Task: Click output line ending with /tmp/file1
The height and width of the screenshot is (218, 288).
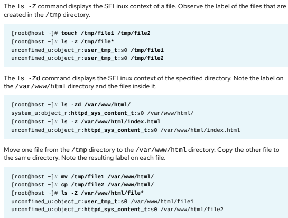Action: (x=87, y=50)
